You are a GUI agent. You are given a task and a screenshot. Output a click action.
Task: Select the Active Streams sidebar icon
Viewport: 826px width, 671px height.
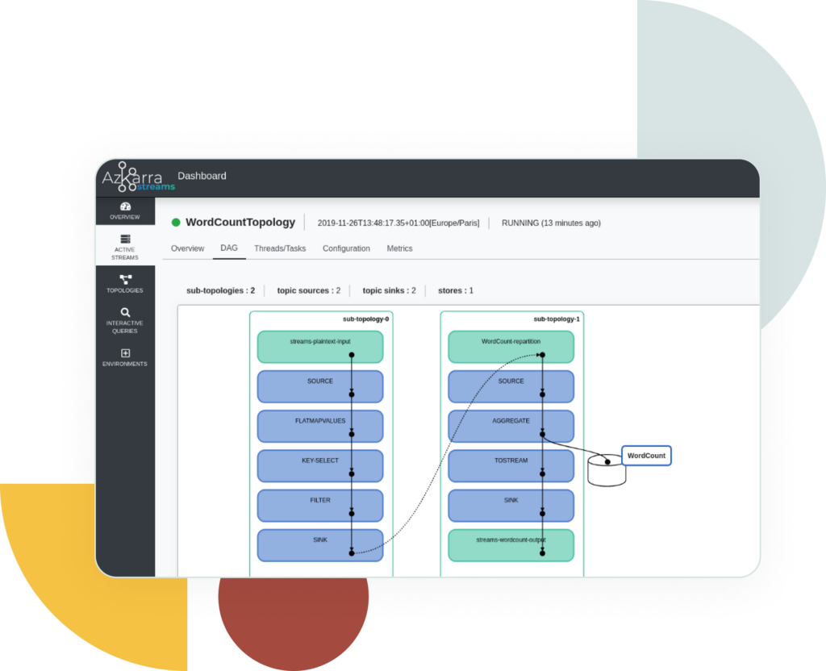point(125,240)
